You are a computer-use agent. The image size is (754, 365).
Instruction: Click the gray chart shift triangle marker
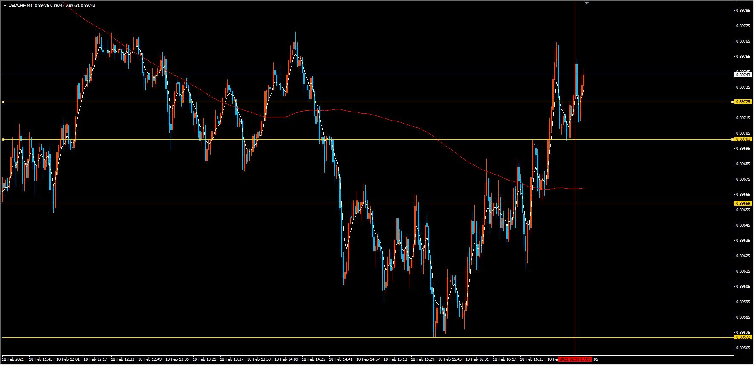tap(586, 3)
